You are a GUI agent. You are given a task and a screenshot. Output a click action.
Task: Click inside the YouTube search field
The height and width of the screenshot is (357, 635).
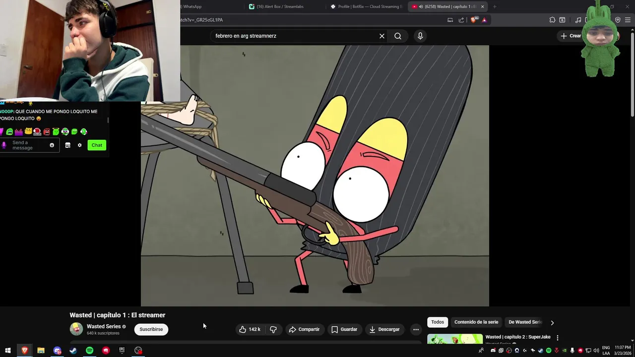295,36
